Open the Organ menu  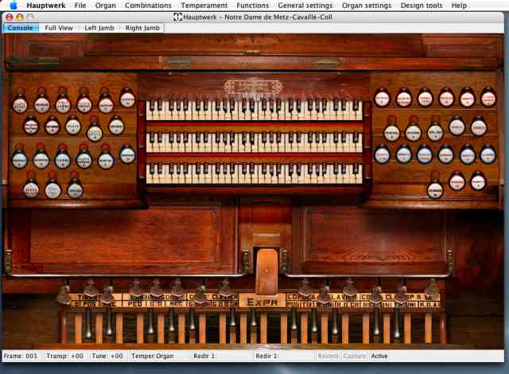tap(106, 6)
